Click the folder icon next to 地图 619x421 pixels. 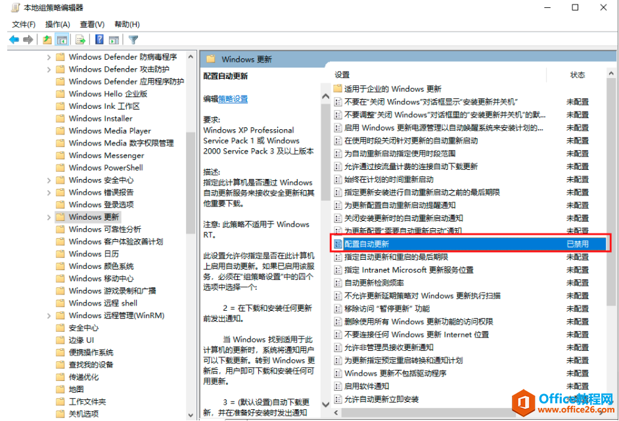coord(60,390)
